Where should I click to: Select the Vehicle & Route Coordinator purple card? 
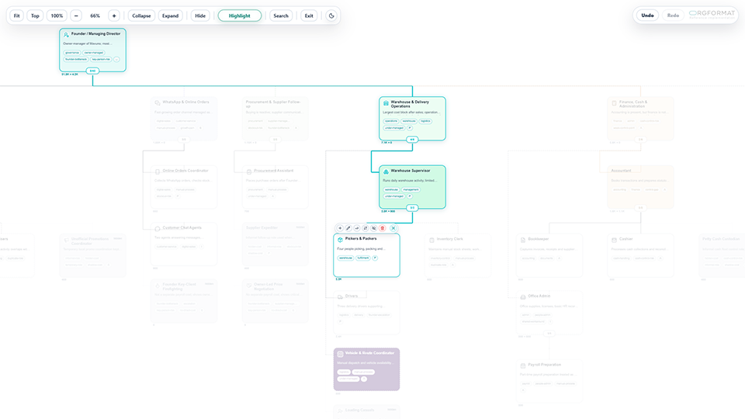[366, 369]
